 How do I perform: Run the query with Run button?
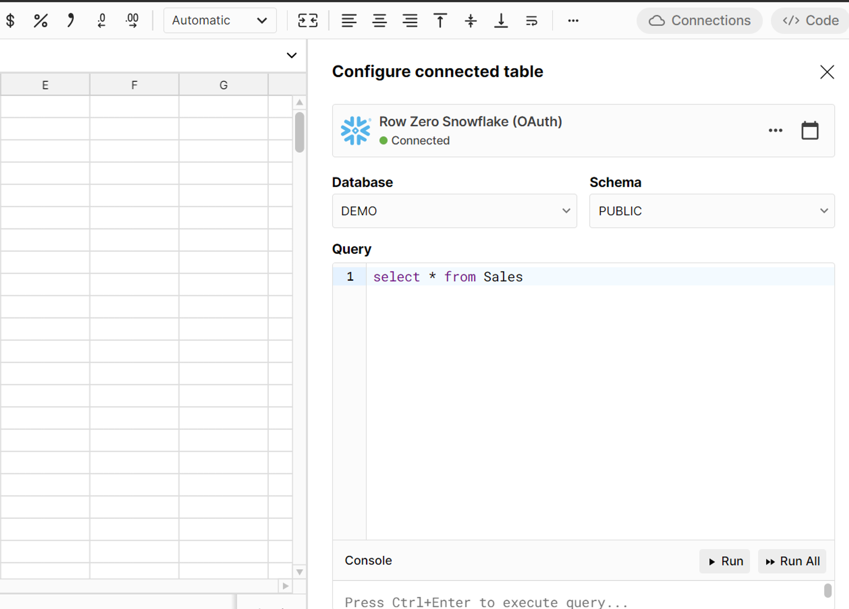click(x=724, y=561)
